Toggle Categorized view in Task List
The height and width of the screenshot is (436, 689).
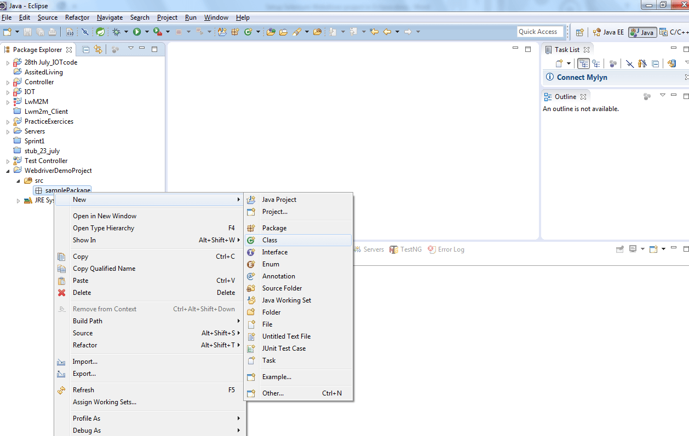(583, 63)
